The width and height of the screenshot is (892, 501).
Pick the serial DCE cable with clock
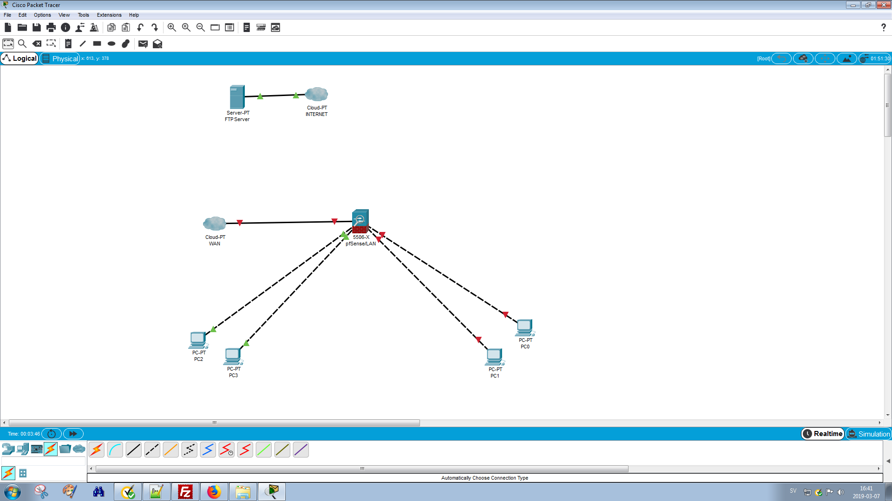pos(227,450)
